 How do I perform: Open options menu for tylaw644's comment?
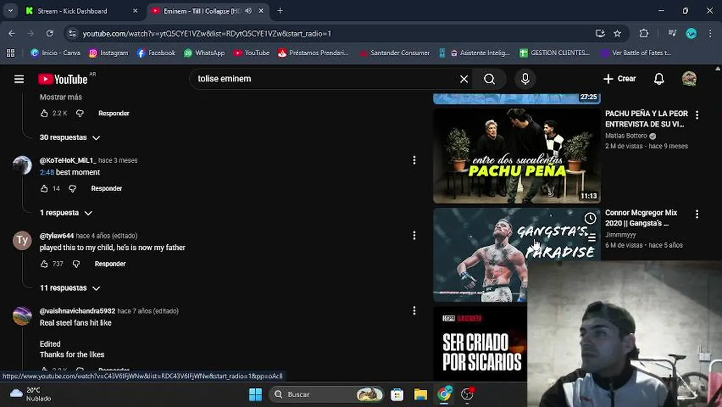point(414,236)
